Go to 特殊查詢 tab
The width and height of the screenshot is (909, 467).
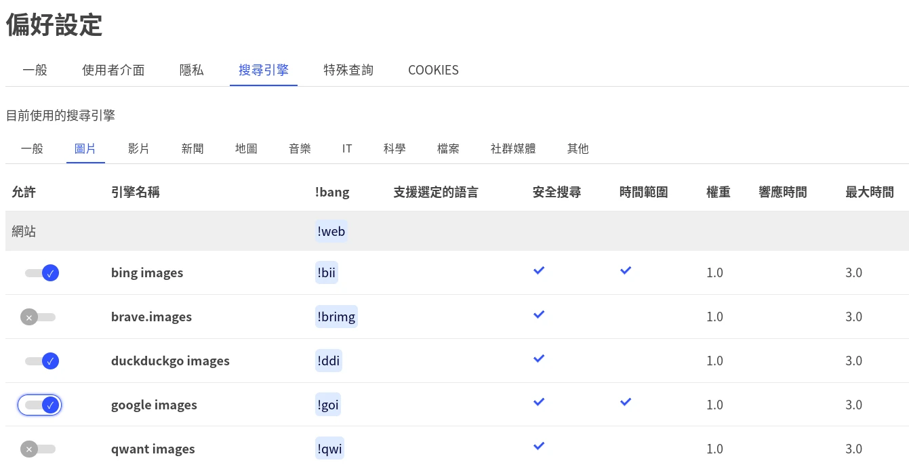(x=348, y=70)
